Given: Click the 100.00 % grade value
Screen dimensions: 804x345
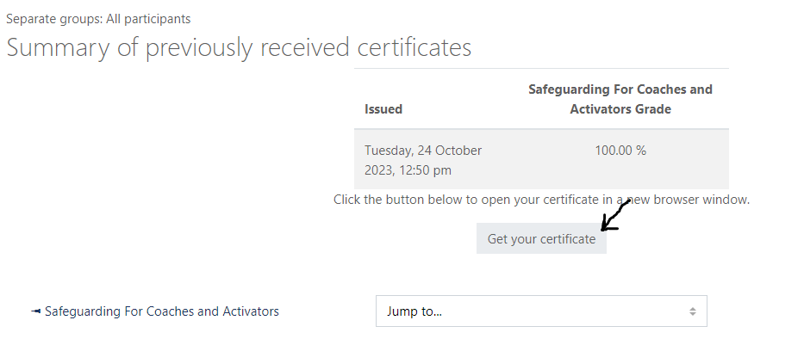Looking at the screenshot, I should coord(620,151).
